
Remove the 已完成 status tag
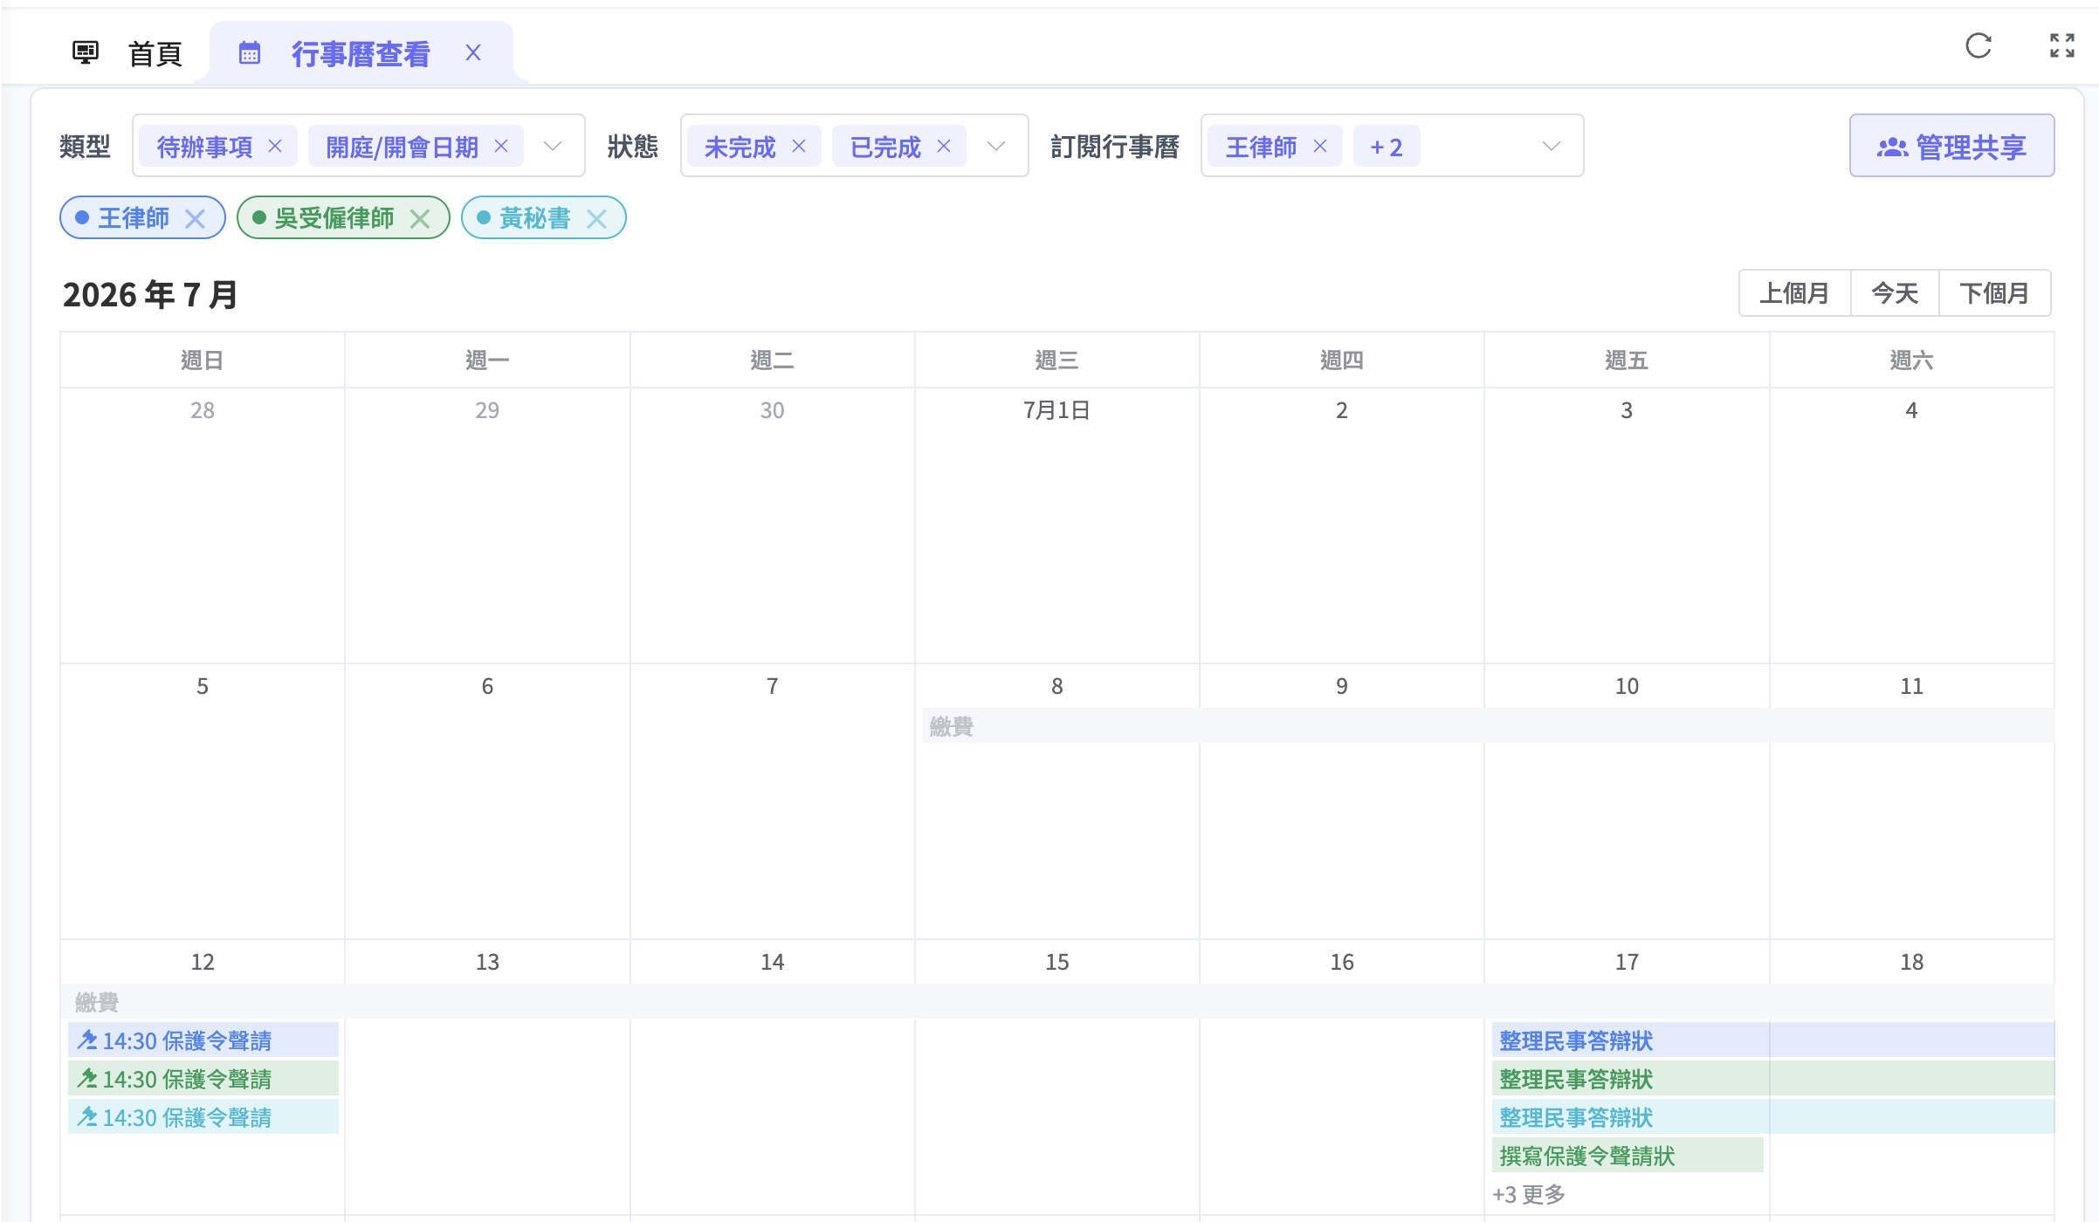coord(944,146)
